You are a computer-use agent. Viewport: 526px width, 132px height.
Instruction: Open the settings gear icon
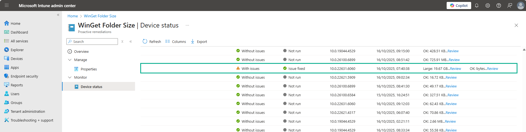point(488,5)
